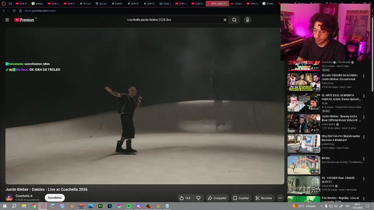
Task: Open the more actions three-dot menu
Action: [280, 198]
